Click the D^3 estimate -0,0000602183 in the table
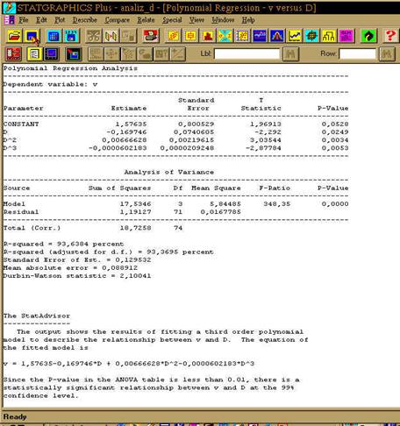Image resolution: width=400 pixels, height=426 pixels. (118, 148)
